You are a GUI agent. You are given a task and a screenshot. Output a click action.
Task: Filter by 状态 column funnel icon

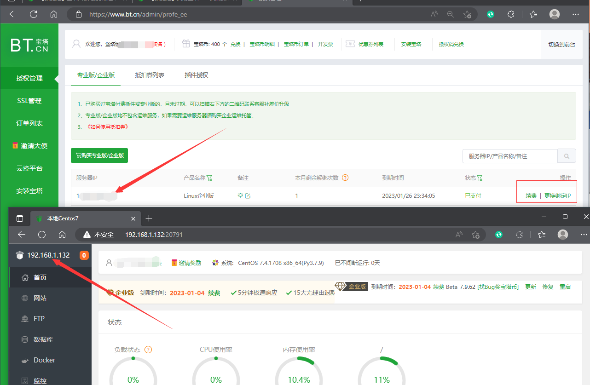(480, 178)
